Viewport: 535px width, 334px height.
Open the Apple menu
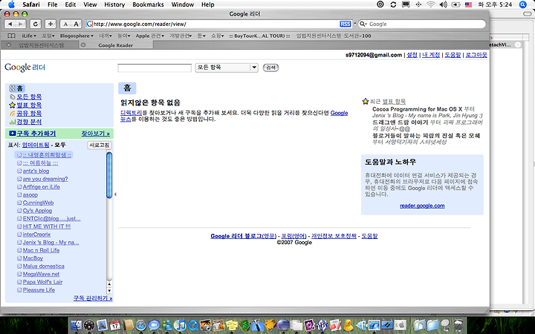click(x=11, y=4)
